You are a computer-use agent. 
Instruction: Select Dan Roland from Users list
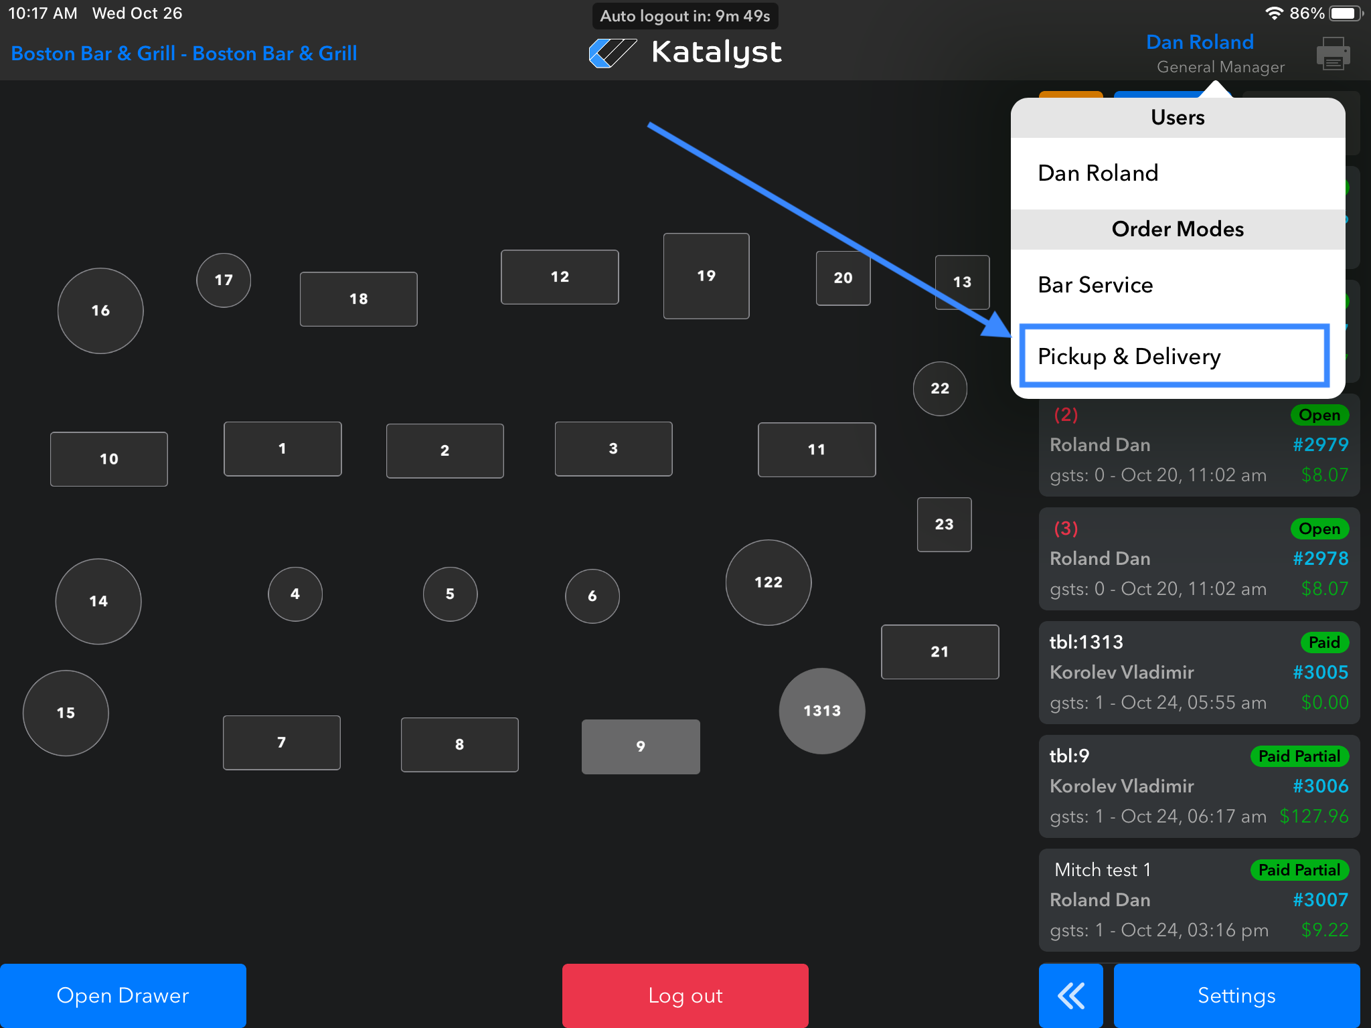click(1177, 173)
